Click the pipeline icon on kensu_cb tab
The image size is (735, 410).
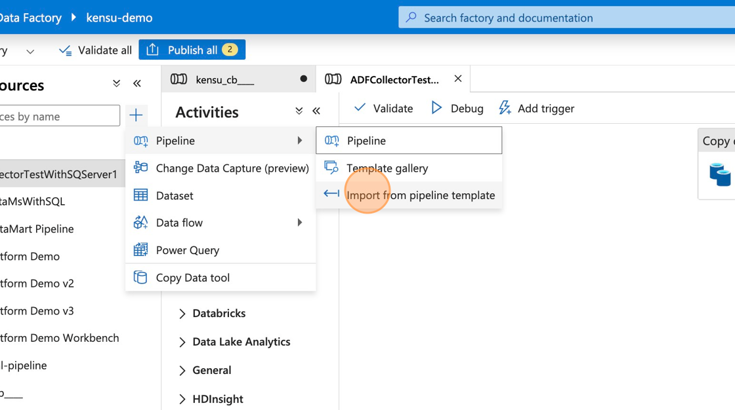[178, 79]
